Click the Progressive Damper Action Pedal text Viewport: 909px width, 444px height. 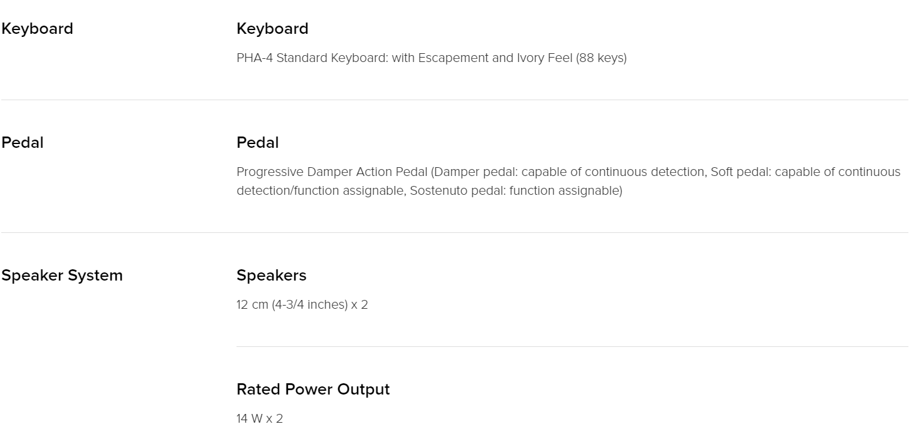tap(333, 172)
